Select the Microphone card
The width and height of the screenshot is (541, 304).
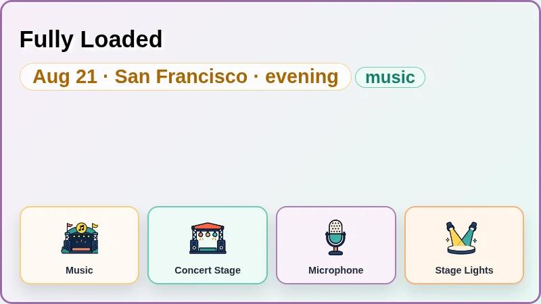(336, 245)
